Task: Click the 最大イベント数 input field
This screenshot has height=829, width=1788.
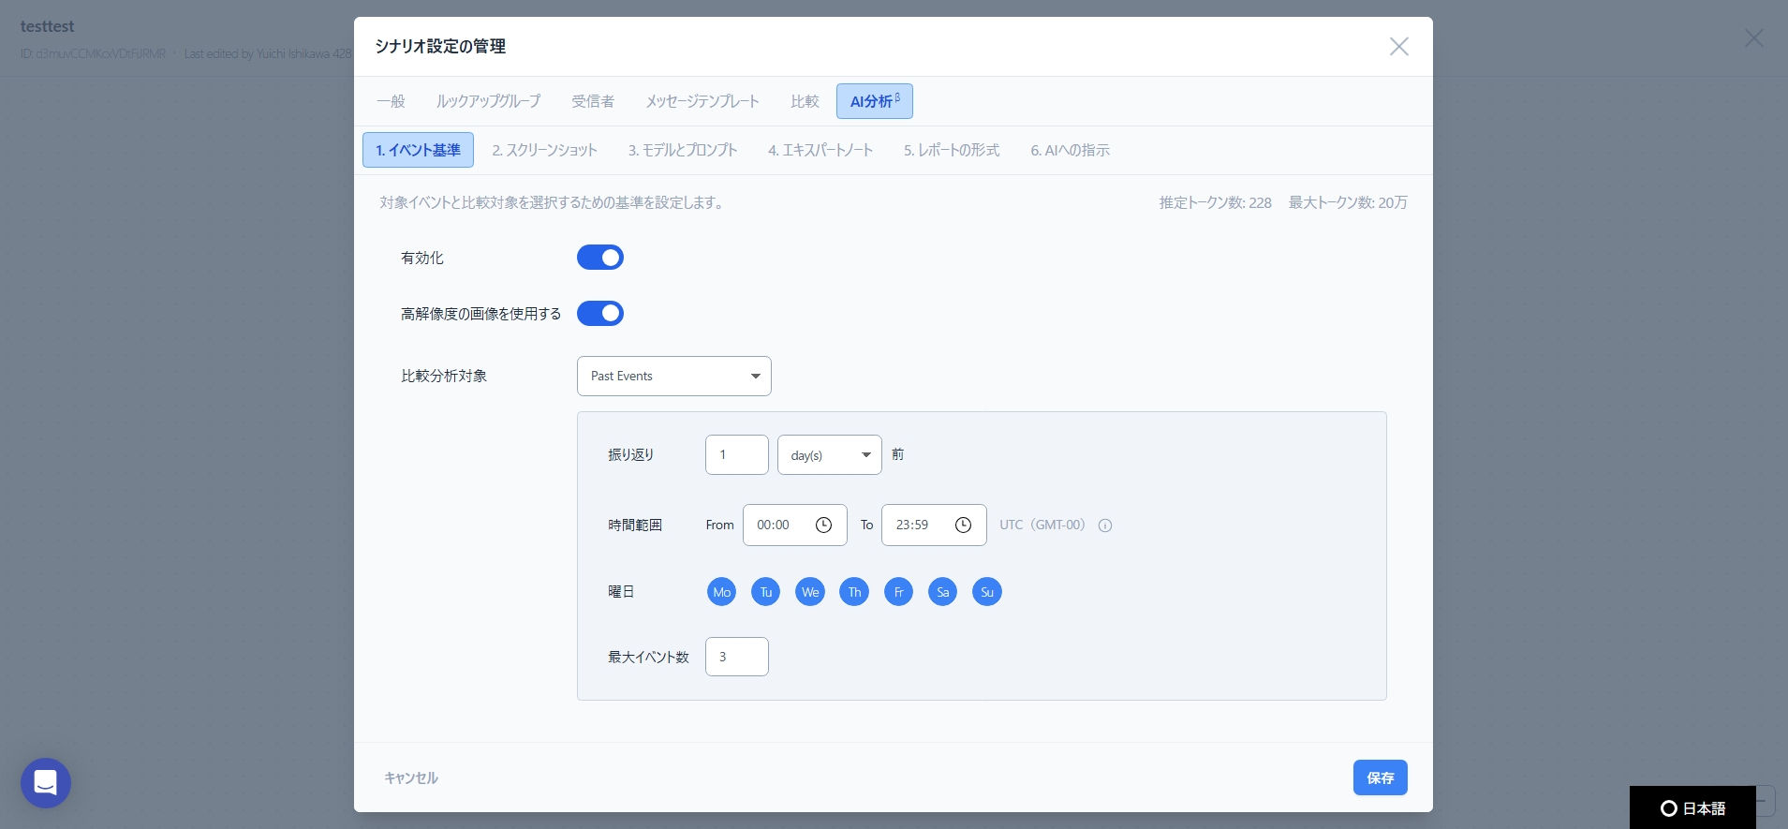Action: pyautogui.click(x=736, y=657)
